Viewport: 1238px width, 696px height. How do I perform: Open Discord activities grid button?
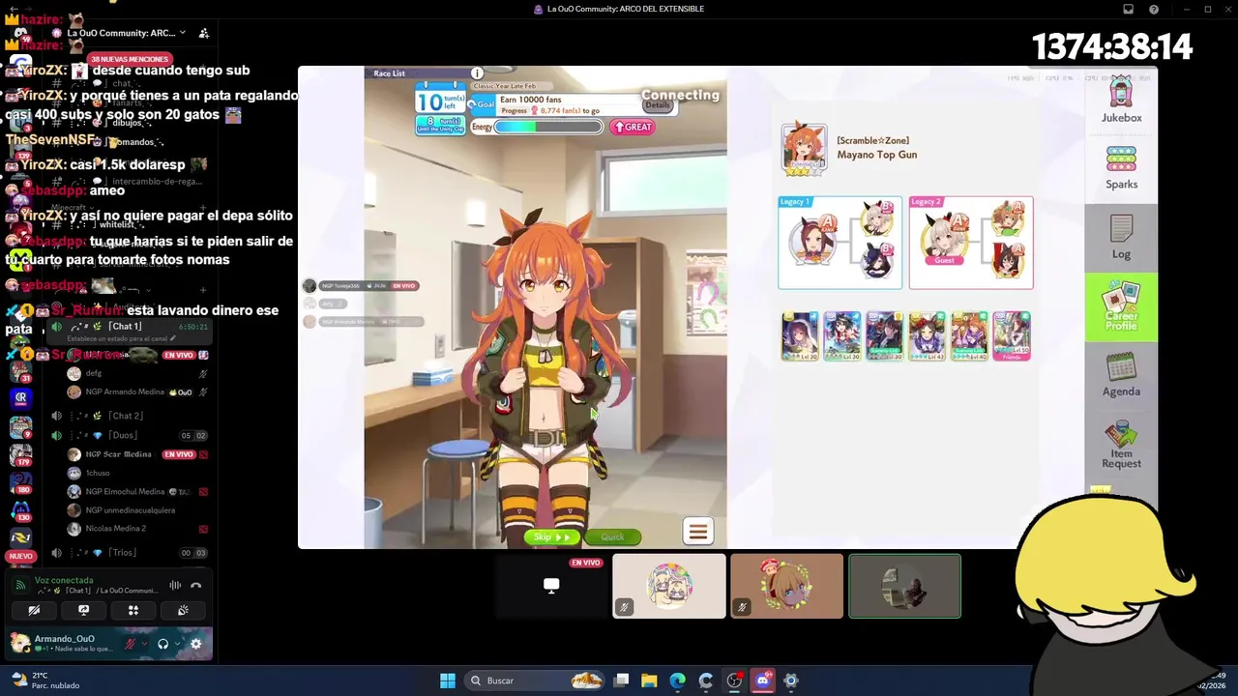click(133, 610)
